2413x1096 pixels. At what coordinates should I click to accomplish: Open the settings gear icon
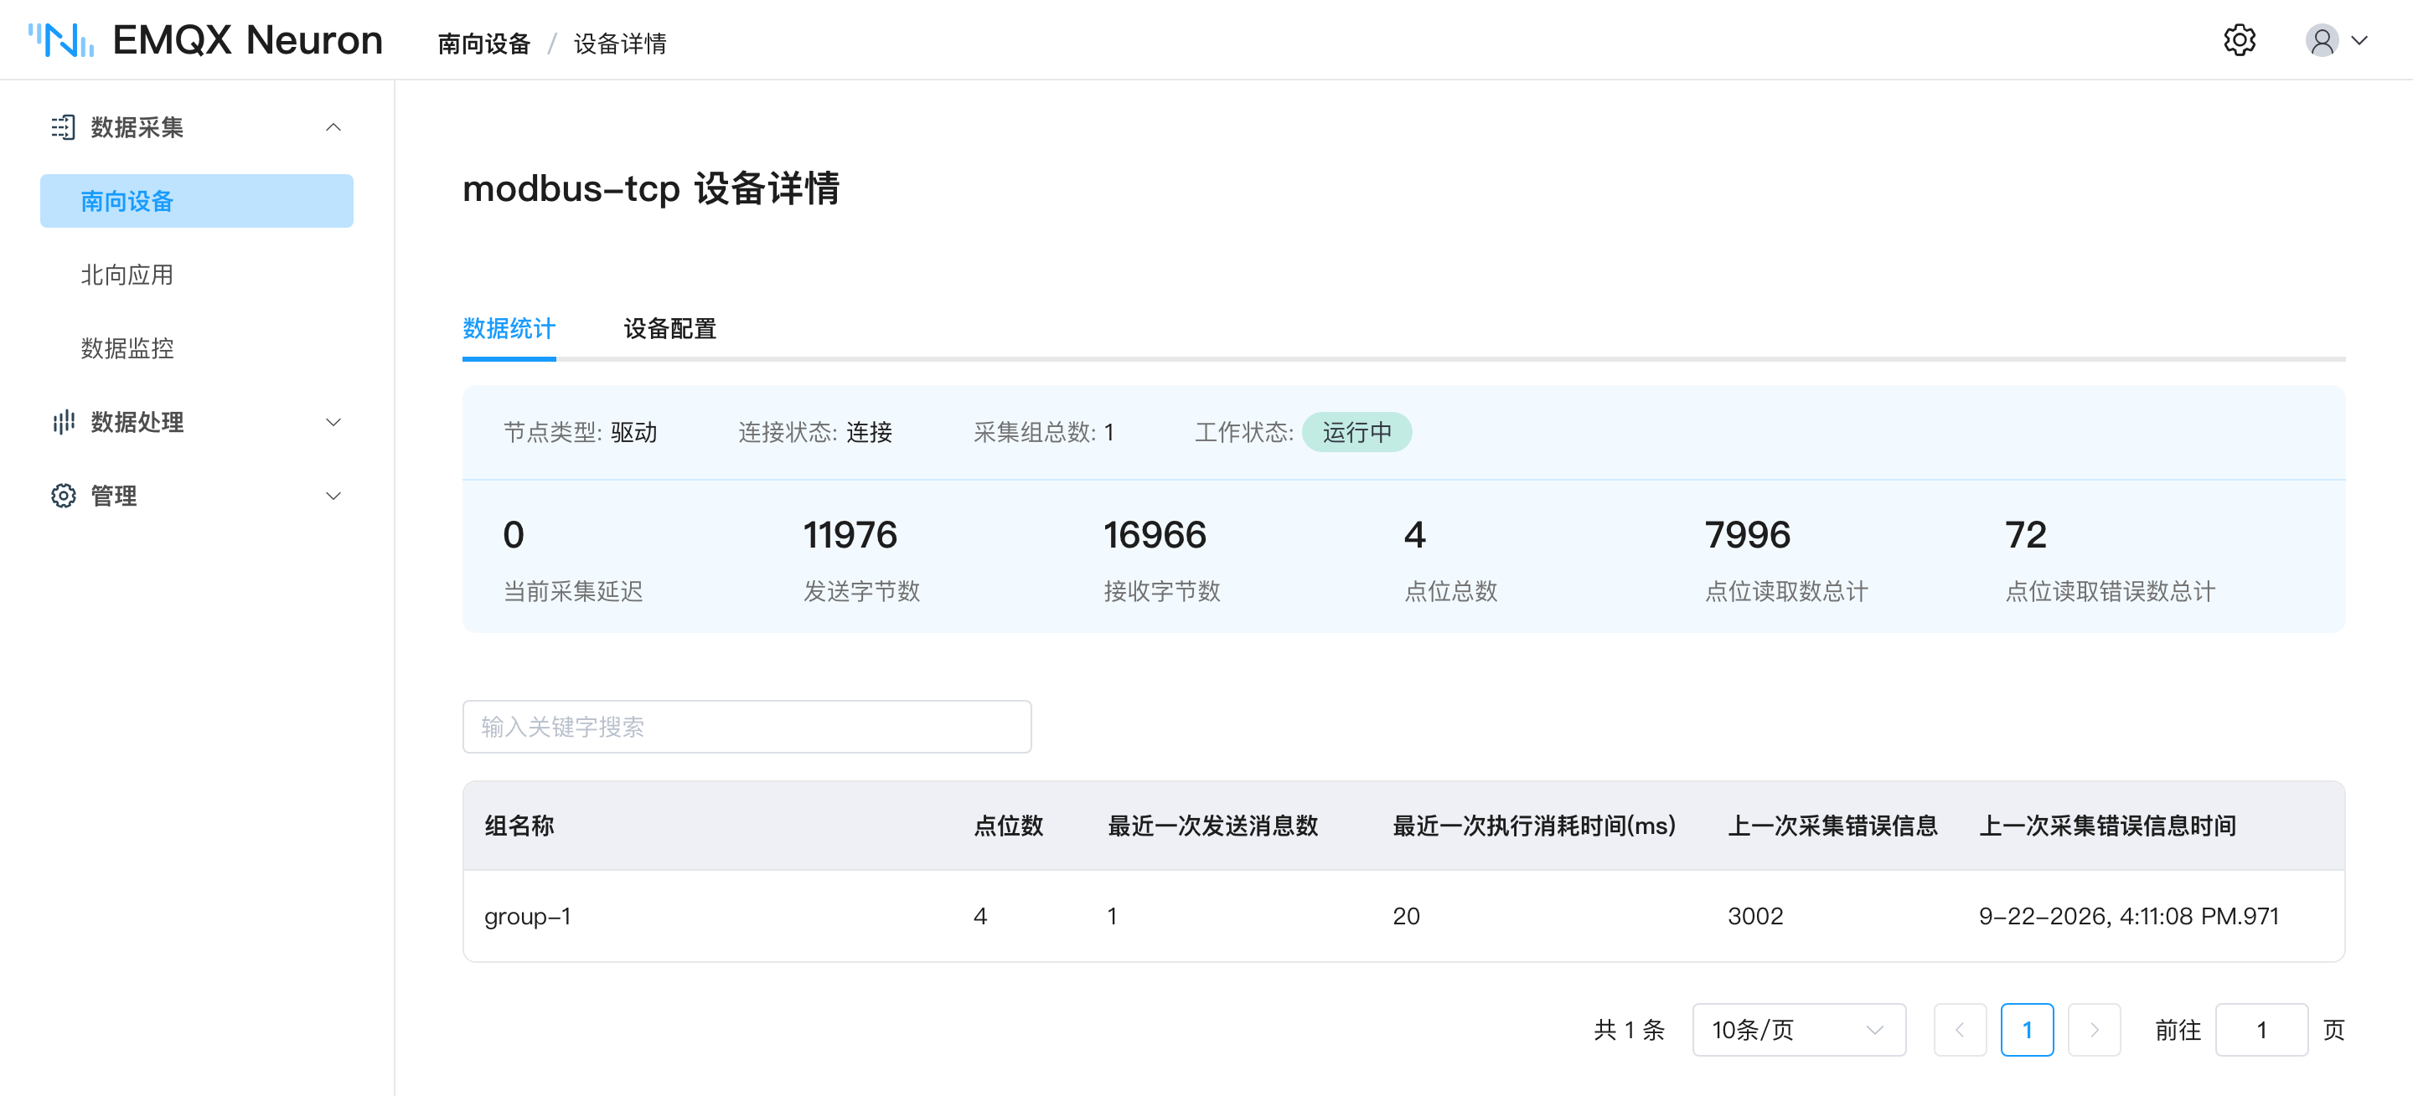coord(2239,41)
